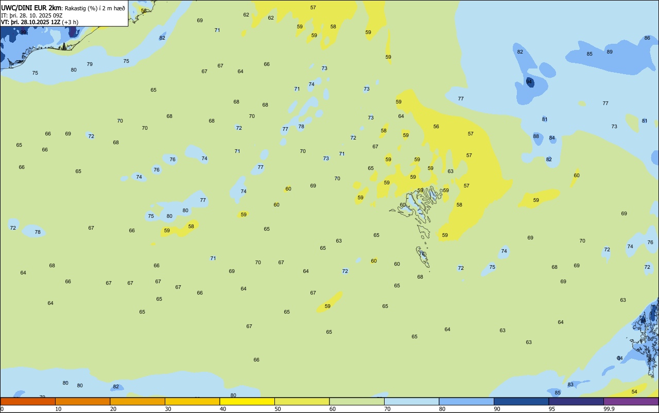Click the 10–20 orange legend swatch
Viewport: 659px width, 413px height.
click(82, 401)
